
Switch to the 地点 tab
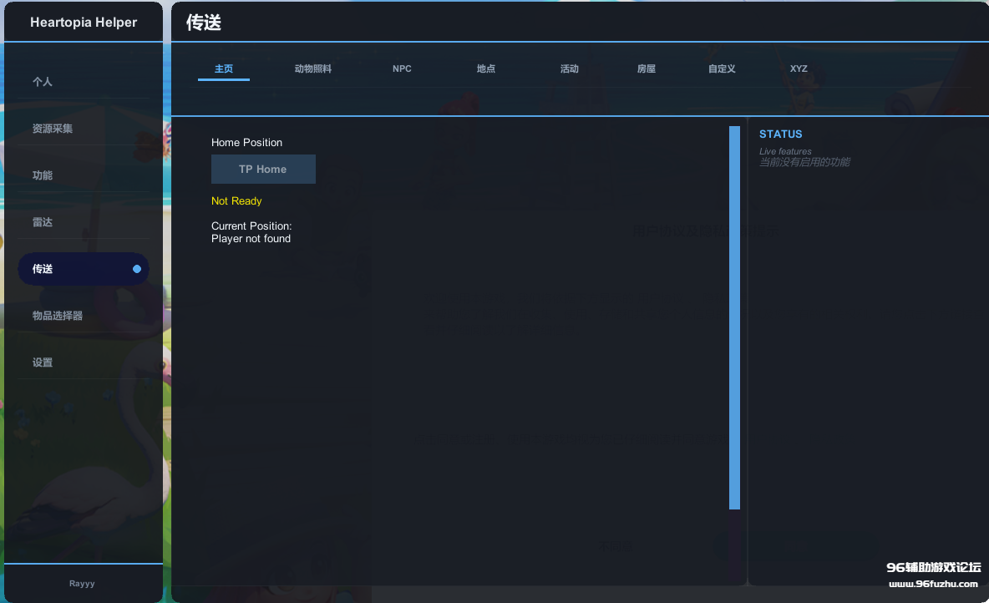click(486, 68)
